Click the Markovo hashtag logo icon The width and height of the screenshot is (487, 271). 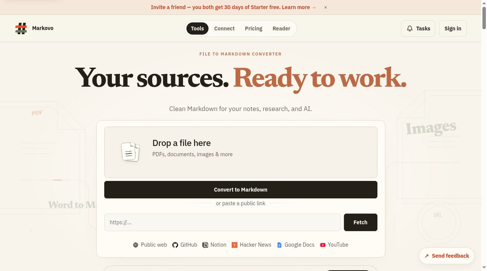21,28
